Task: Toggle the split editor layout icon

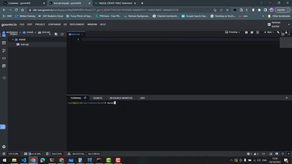Action: [283, 35]
